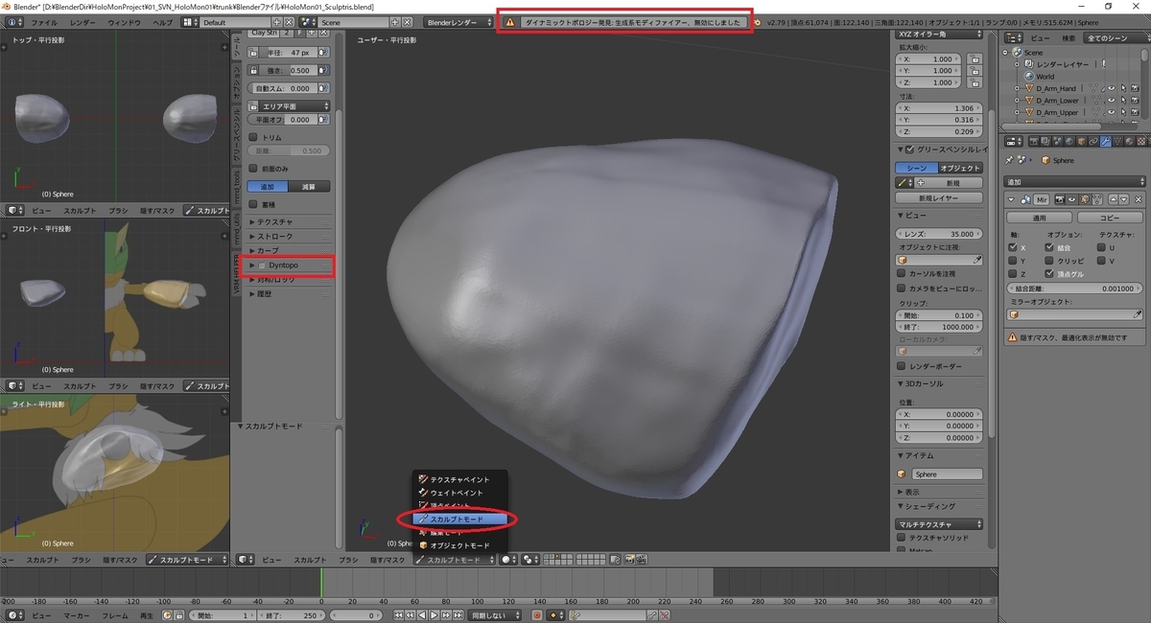The width and height of the screenshot is (1151, 623).
Task: Switch to オブジェクトモード
Action: [459, 545]
